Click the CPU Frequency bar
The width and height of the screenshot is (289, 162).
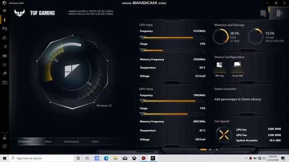click(172, 38)
